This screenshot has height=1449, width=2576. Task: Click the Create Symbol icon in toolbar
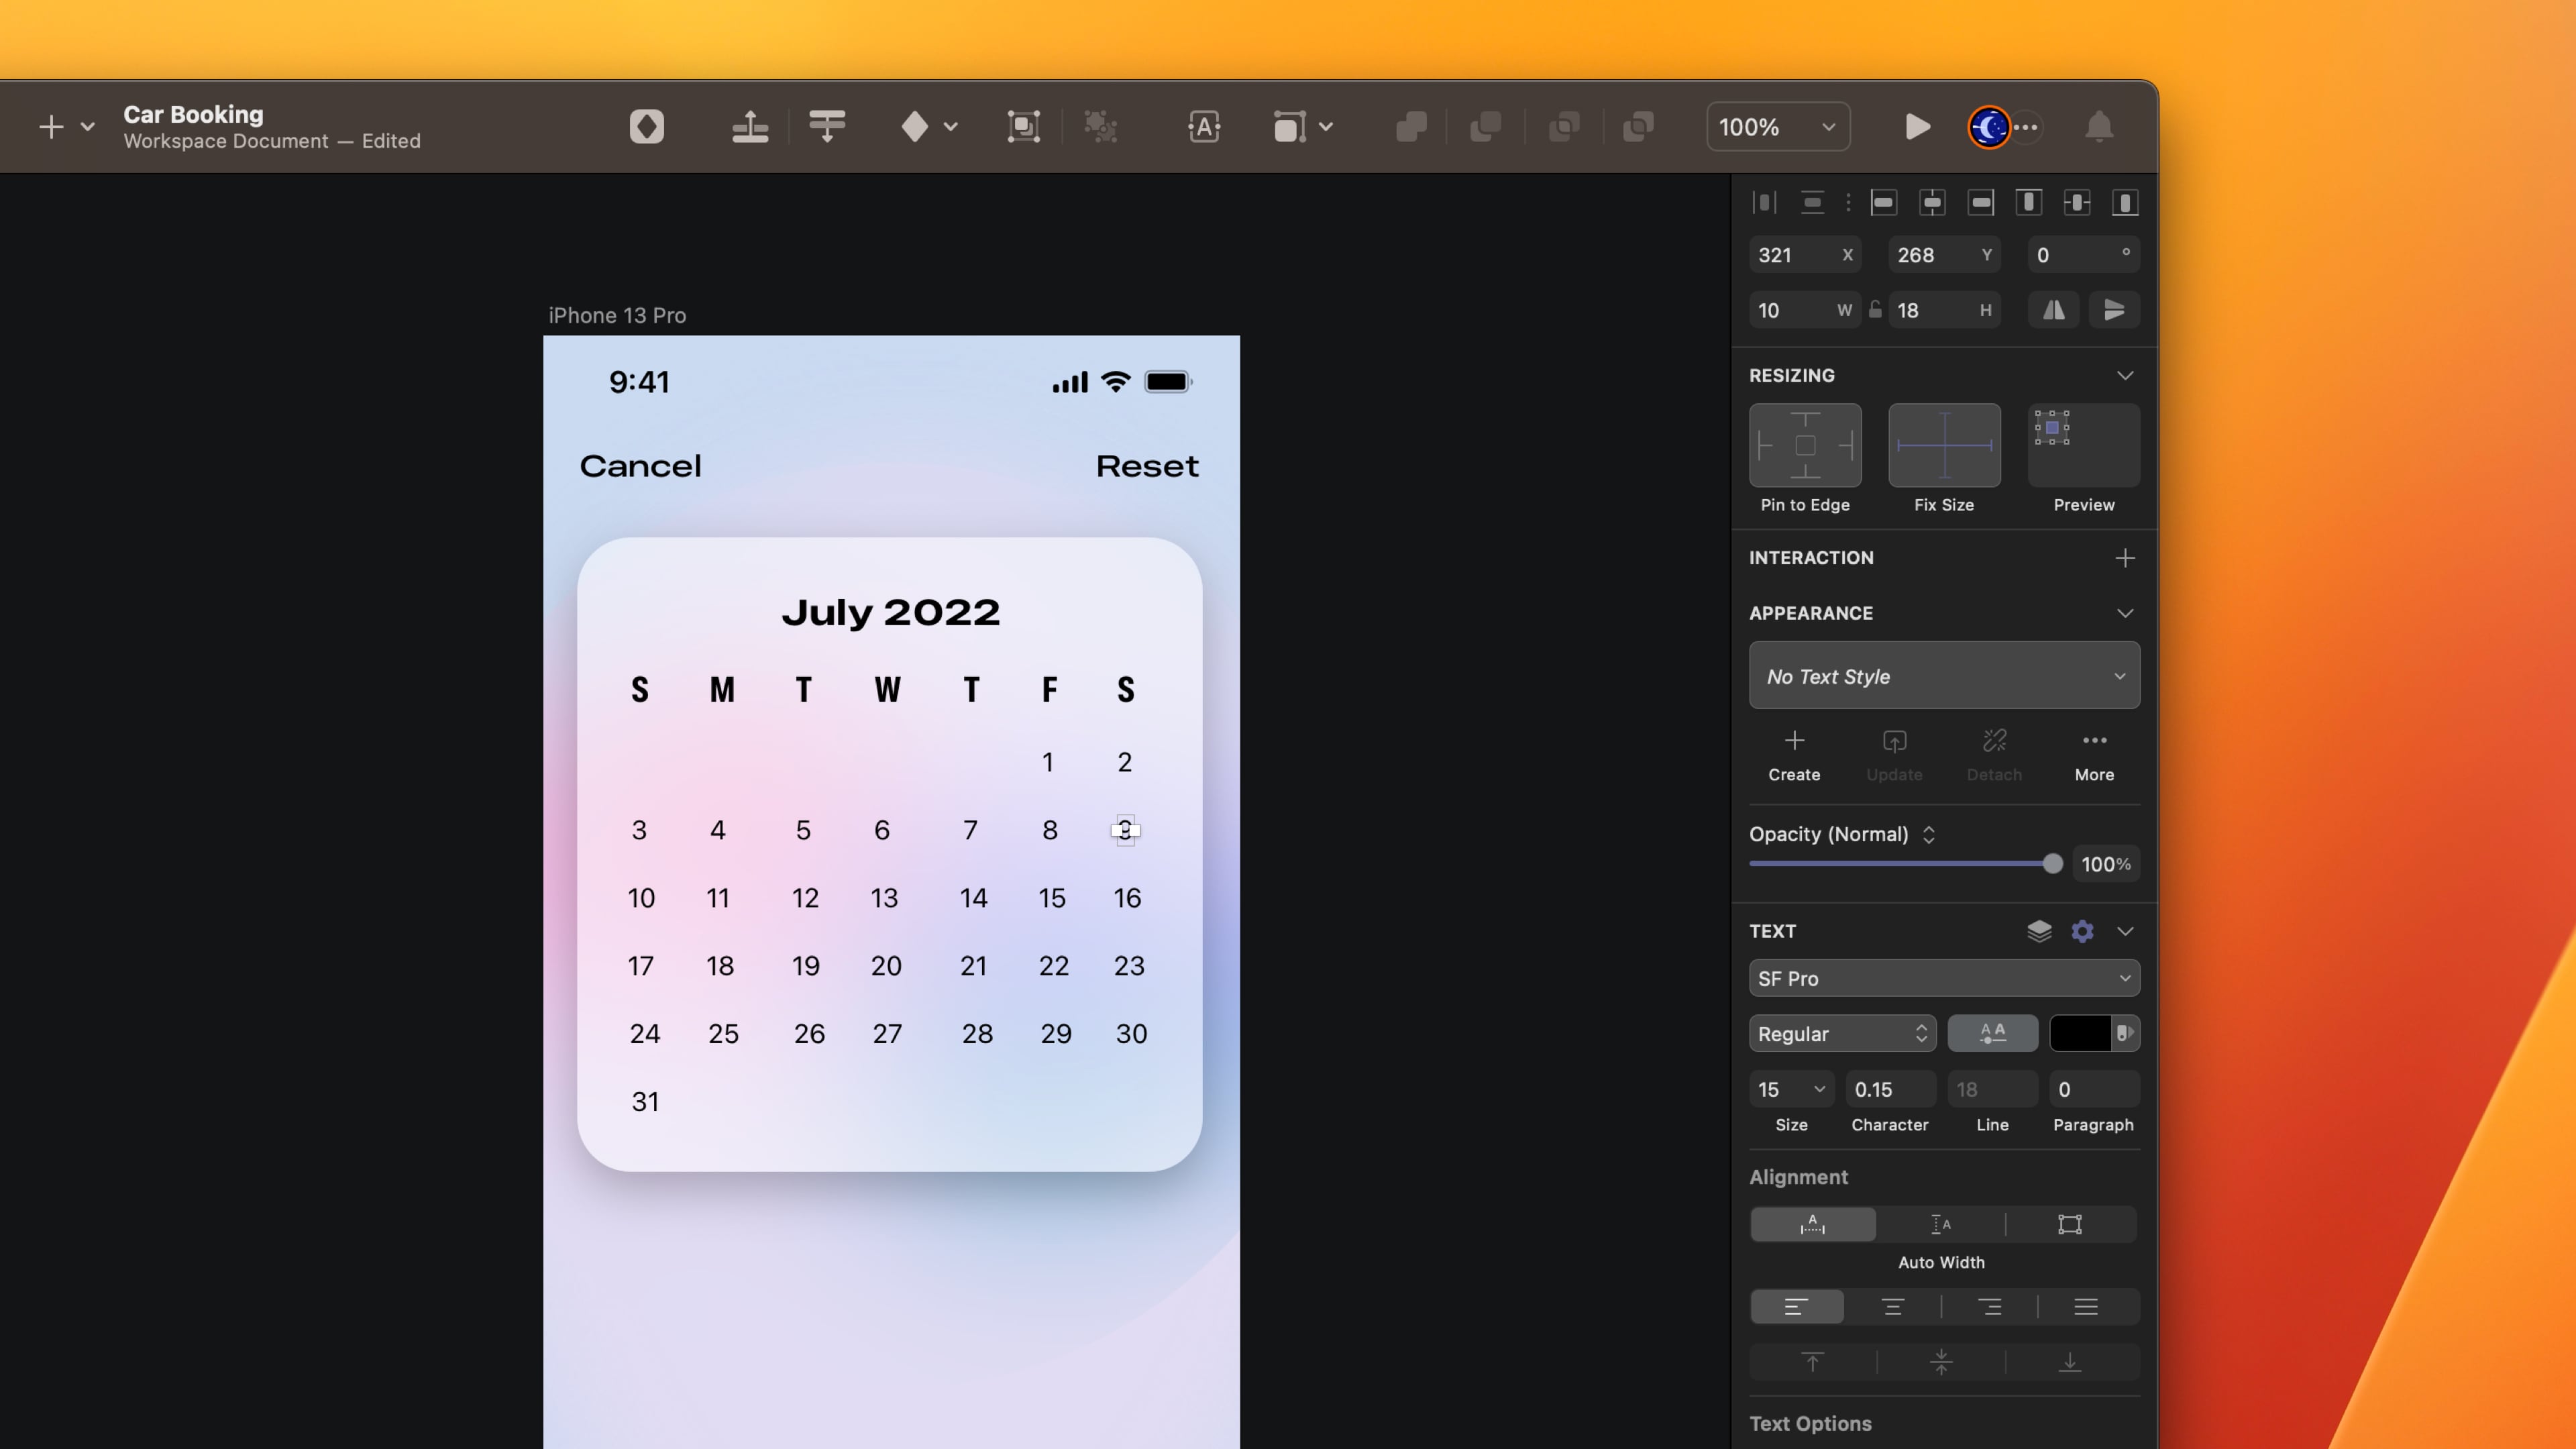tap(646, 127)
